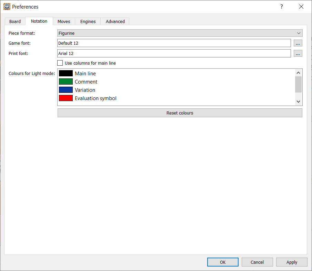Click the question mark help button
Viewport: 312px width, 271px height.
point(281,7)
